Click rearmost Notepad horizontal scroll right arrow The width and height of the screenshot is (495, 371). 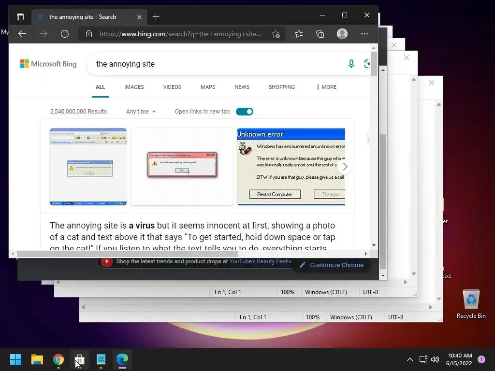point(431,307)
